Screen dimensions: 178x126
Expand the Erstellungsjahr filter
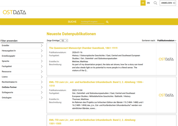click(x=22, y=56)
